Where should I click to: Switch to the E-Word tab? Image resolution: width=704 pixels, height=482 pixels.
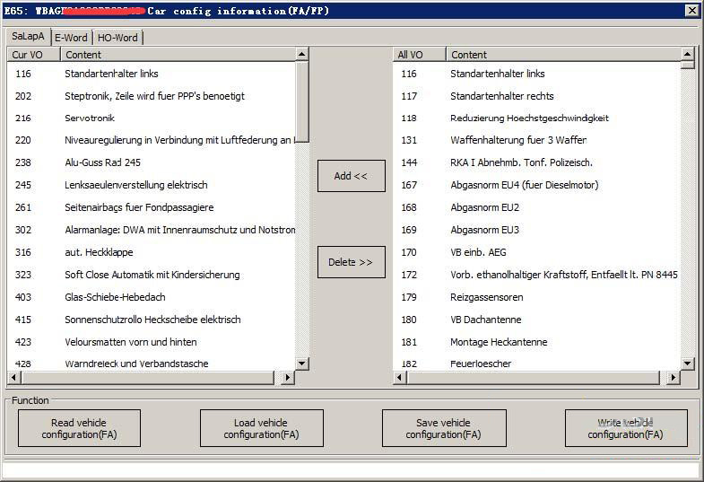[x=71, y=38]
